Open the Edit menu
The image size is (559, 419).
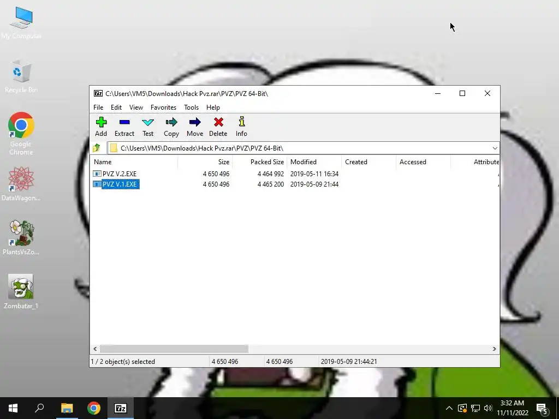[x=116, y=107]
